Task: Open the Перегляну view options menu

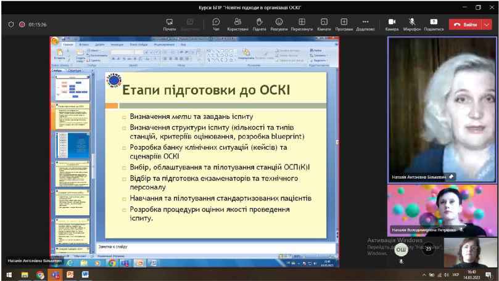Action: coord(302,24)
